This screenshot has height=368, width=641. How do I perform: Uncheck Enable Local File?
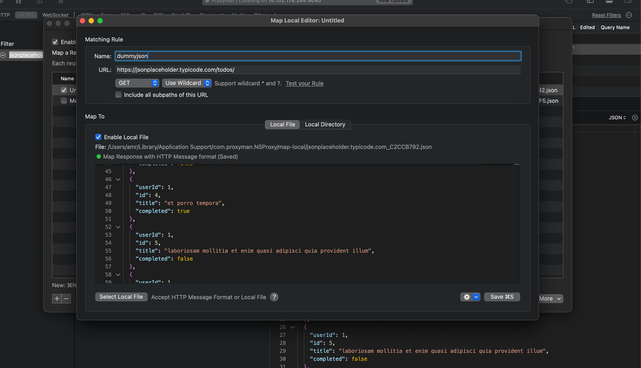tap(98, 137)
